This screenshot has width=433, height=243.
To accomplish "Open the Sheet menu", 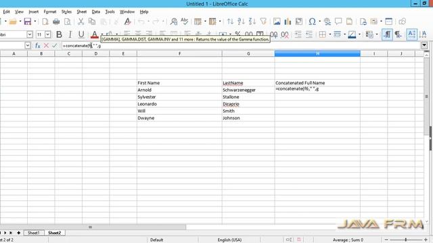I will coord(82,11).
